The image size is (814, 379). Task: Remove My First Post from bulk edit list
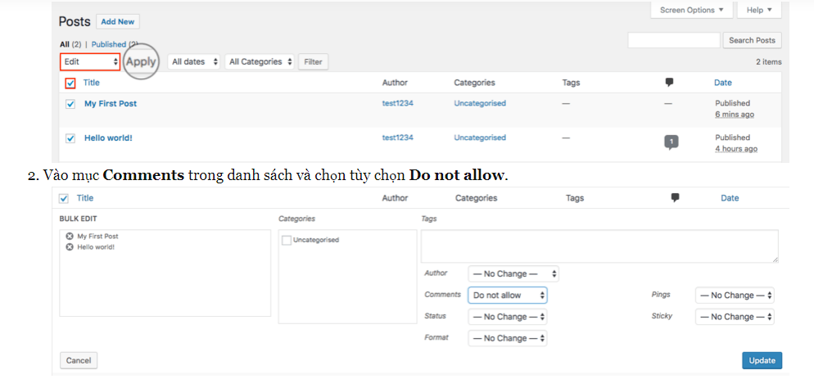click(x=70, y=237)
